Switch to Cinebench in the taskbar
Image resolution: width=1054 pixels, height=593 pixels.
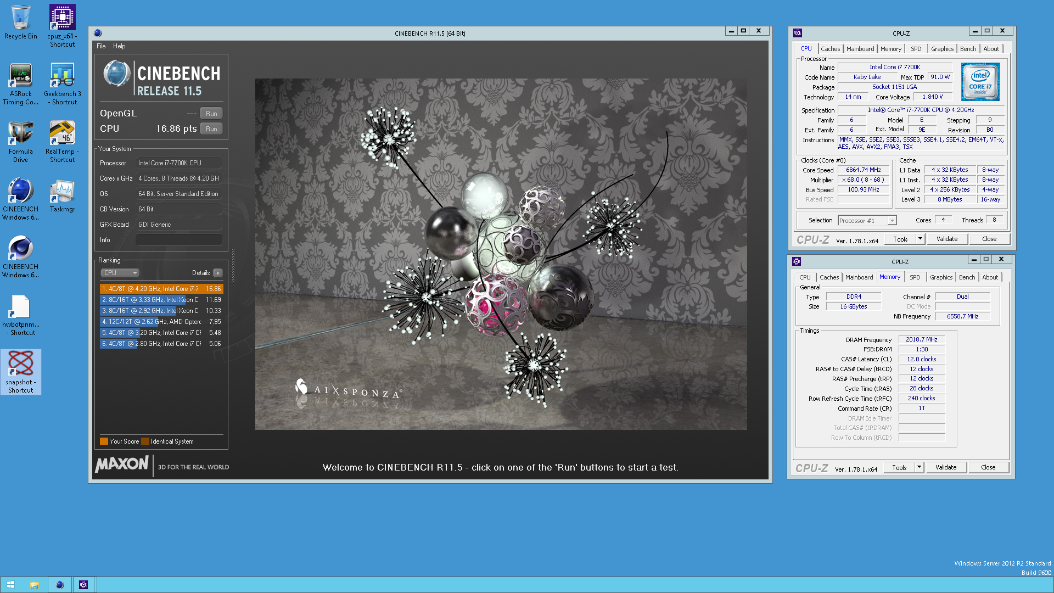pyautogui.click(x=60, y=585)
